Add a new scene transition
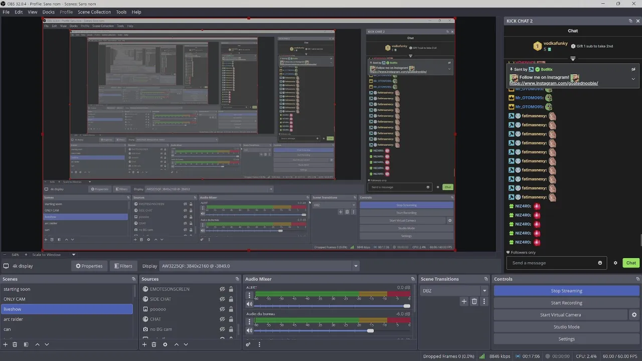642x361 pixels. 464,301
